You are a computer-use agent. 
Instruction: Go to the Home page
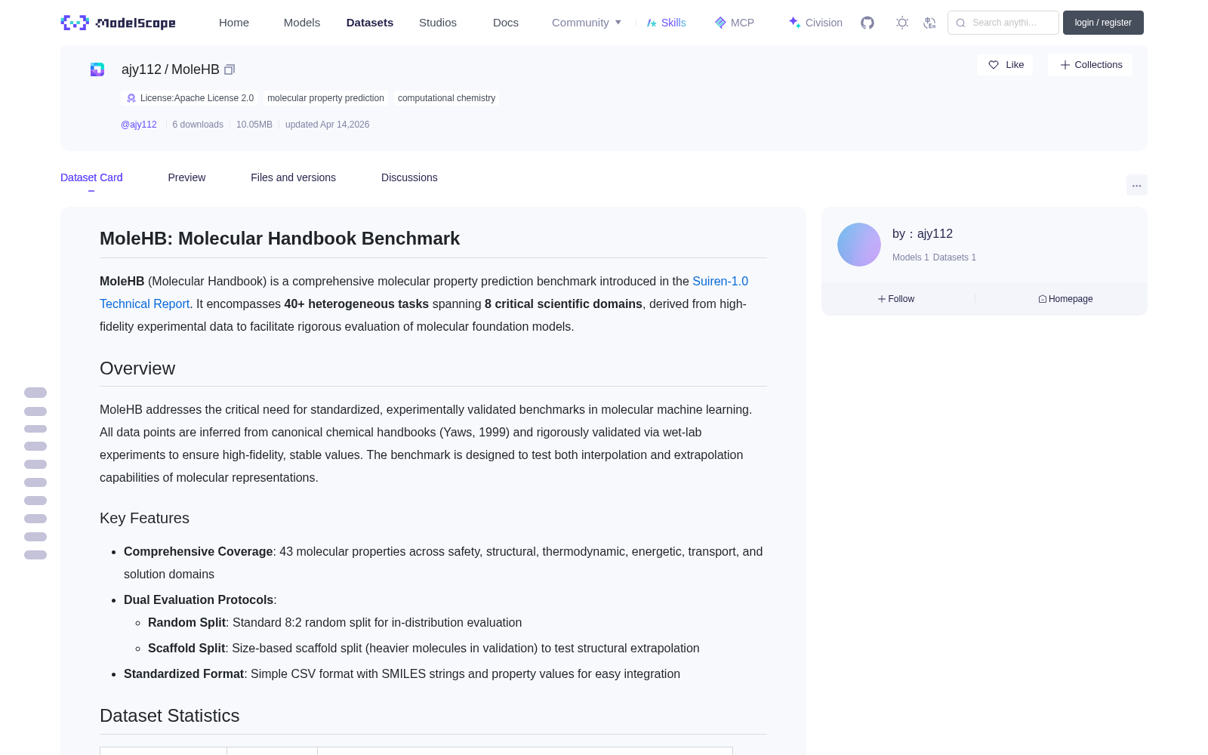pos(234,23)
